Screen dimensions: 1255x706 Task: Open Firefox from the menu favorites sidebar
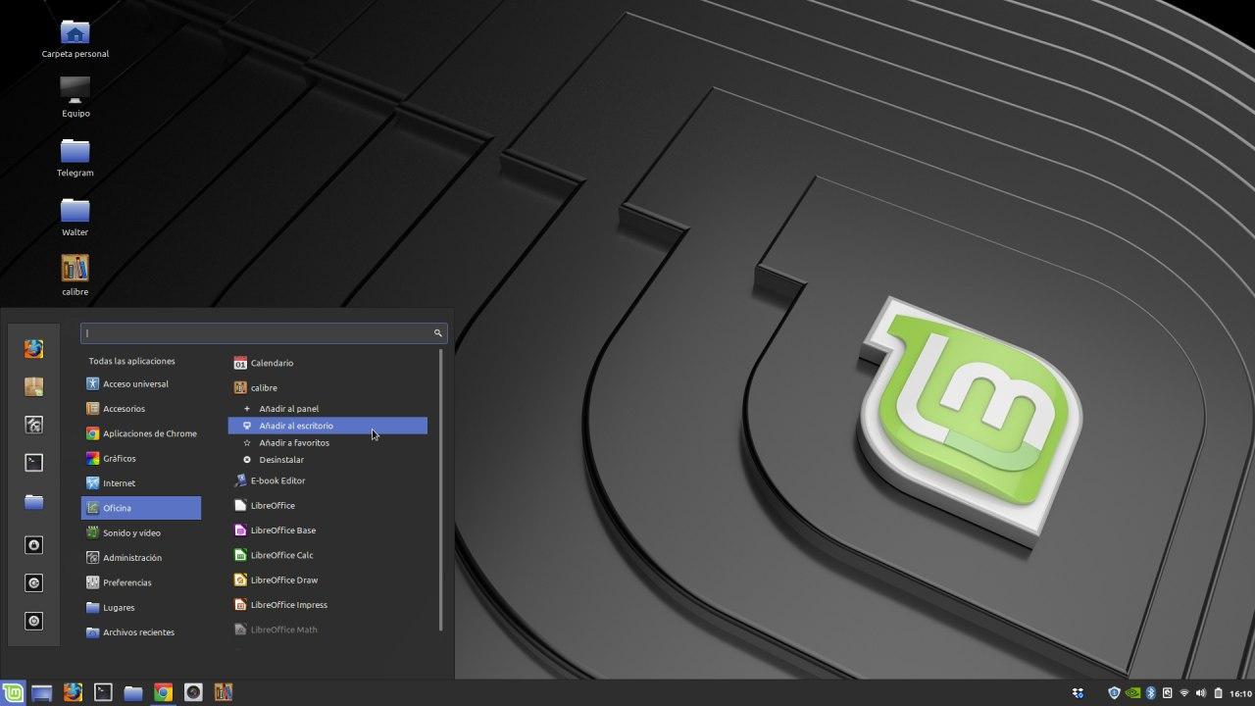(x=33, y=349)
